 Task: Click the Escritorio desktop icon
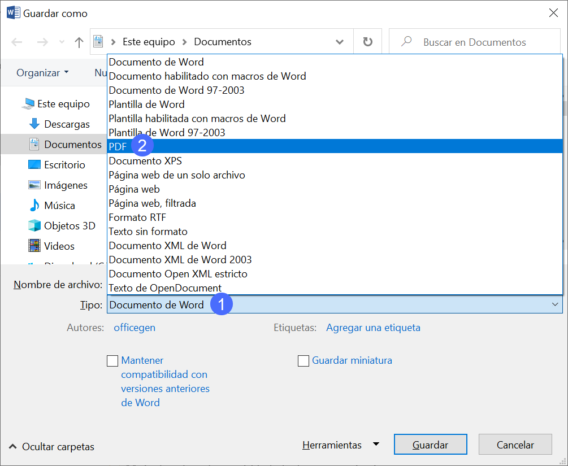coord(34,164)
